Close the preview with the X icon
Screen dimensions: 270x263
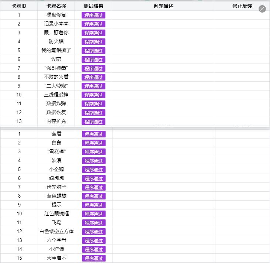pyautogui.click(x=262, y=9)
